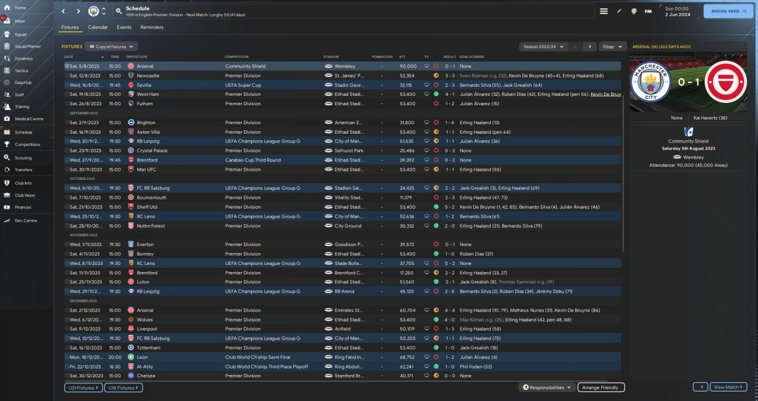Click the TV icon on the Sevilla row
This screenshot has width=758, height=401.
[426, 85]
